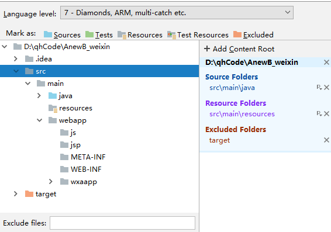The image size is (331, 232).
Task: Select the META-INF folder icon
Action: click(x=64, y=157)
